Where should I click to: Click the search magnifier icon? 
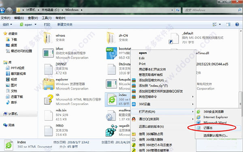pos(239,10)
